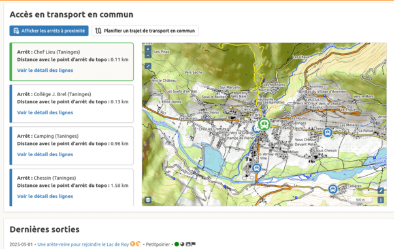Select the Collège J. Brel (Taninges) stop card
This screenshot has height=249, width=394.
72,104
